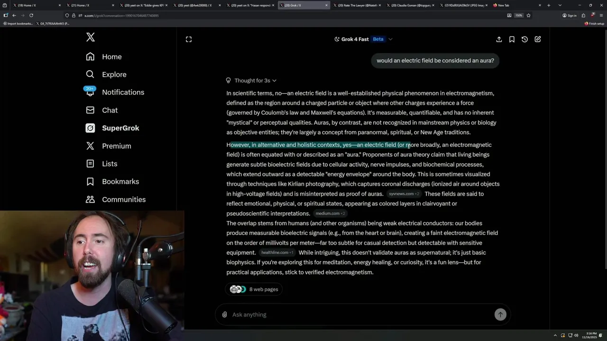The height and width of the screenshot is (341, 607).
Task: Switch to the Claudia Goman tab
Action: tap(410, 5)
